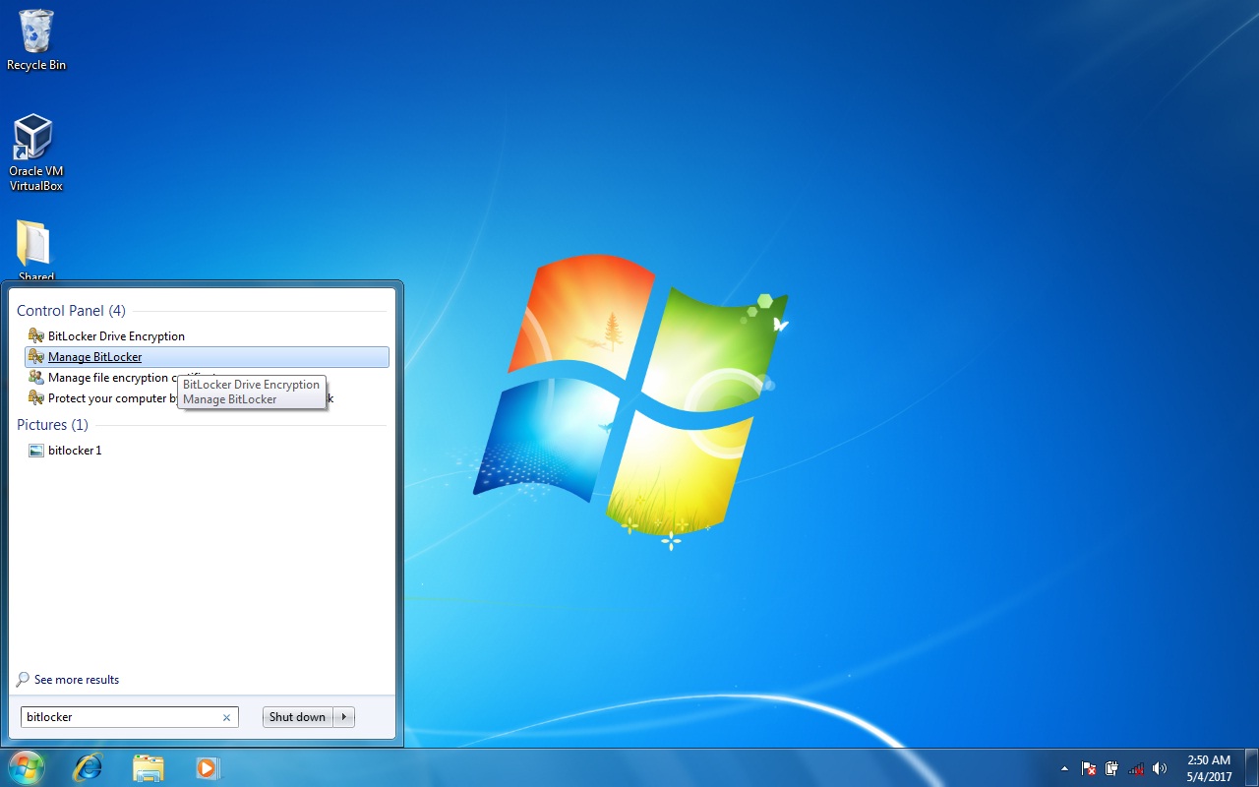Launch Internet Explorer from the taskbar

pyautogui.click(x=88, y=767)
